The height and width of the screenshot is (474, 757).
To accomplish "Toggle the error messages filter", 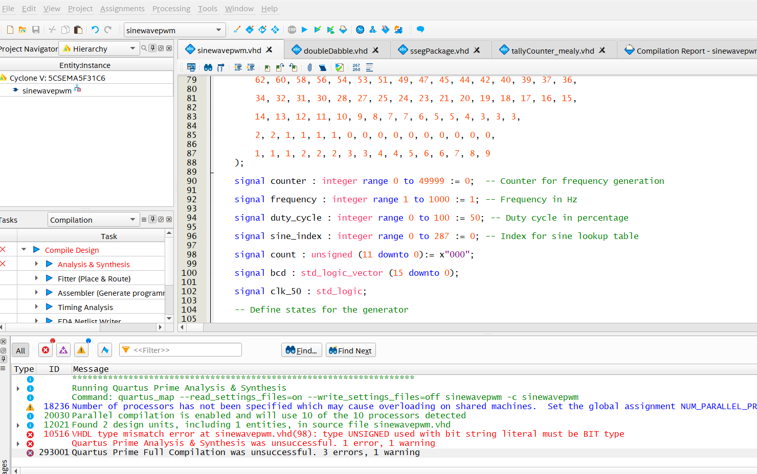I will click(45, 350).
